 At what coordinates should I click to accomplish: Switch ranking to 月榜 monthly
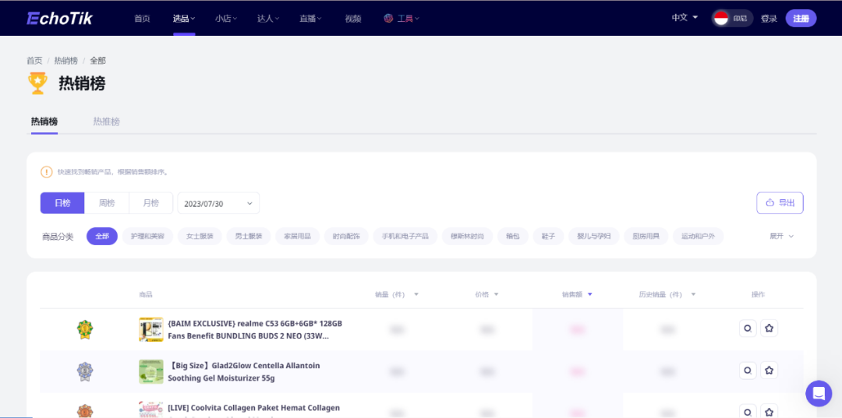[x=151, y=203]
